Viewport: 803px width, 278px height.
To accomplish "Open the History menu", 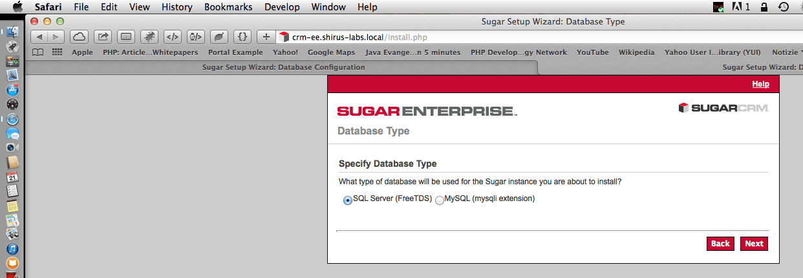I will click(x=177, y=7).
